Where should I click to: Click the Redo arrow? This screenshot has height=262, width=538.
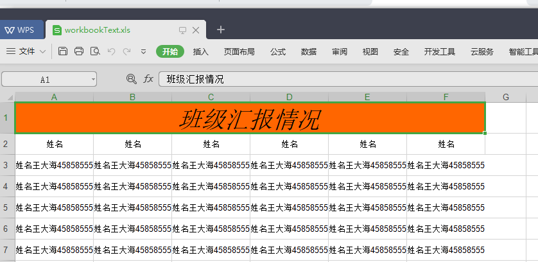click(127, 51)
